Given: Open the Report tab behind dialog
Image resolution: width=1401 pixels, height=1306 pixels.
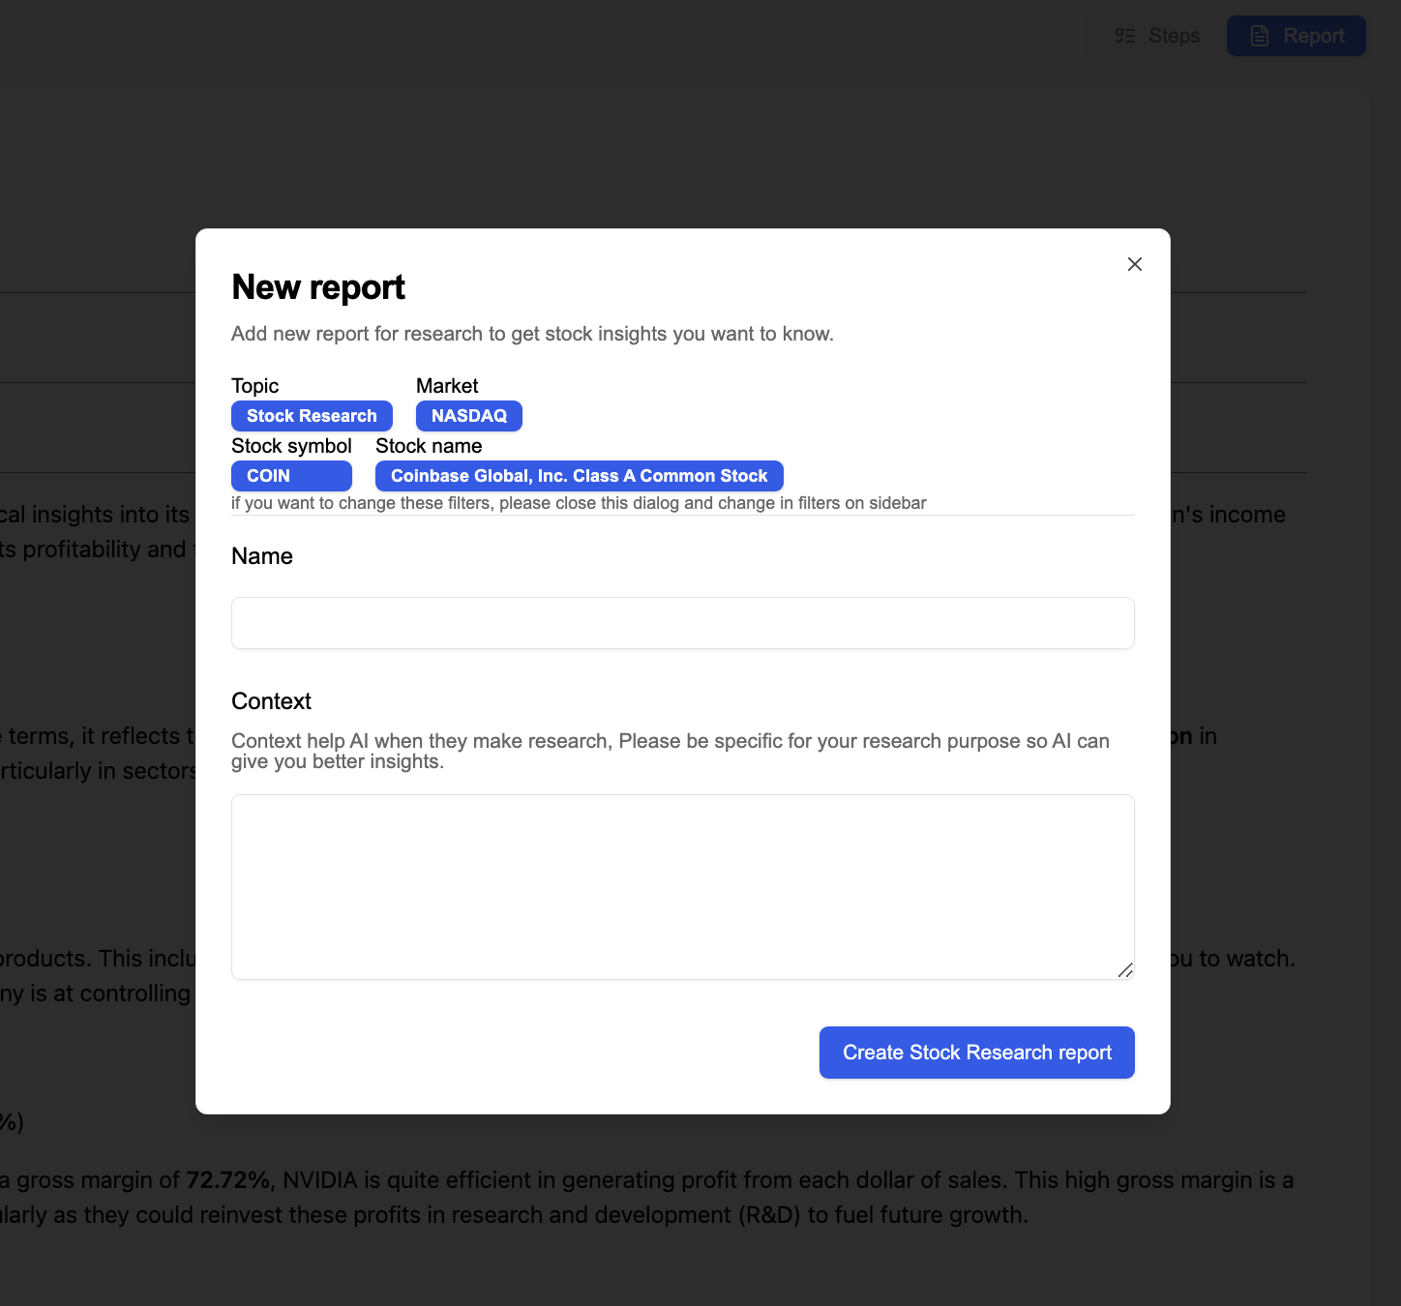Looking at the screenshot, I should coord(1297,36).
